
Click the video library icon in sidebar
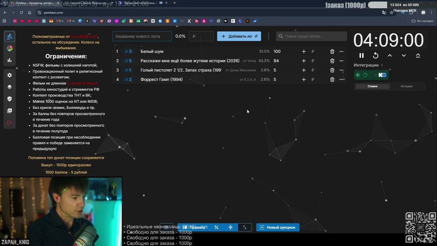pos(10,111)
